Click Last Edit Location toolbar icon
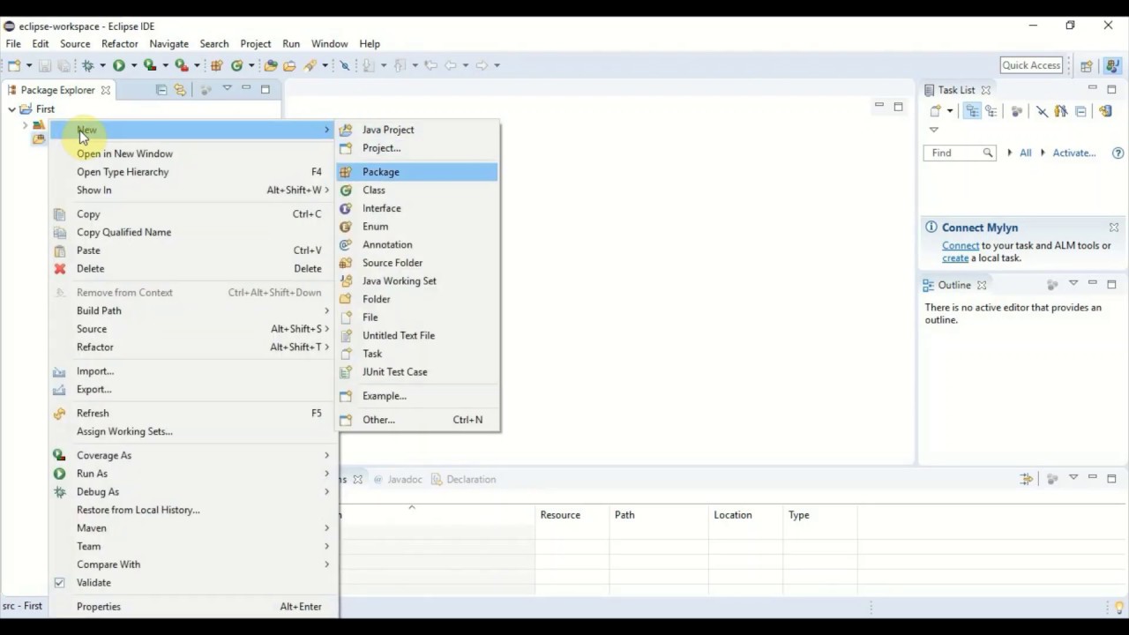Image resolution: width=1129 pixels, height=635 pixels. click(430, 65)
